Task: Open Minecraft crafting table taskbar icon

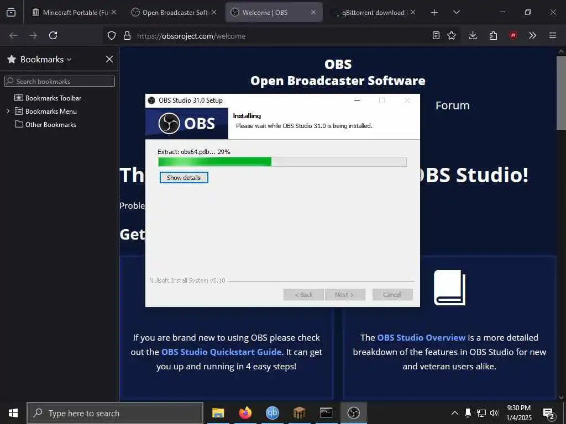Action: pos(299,413)
